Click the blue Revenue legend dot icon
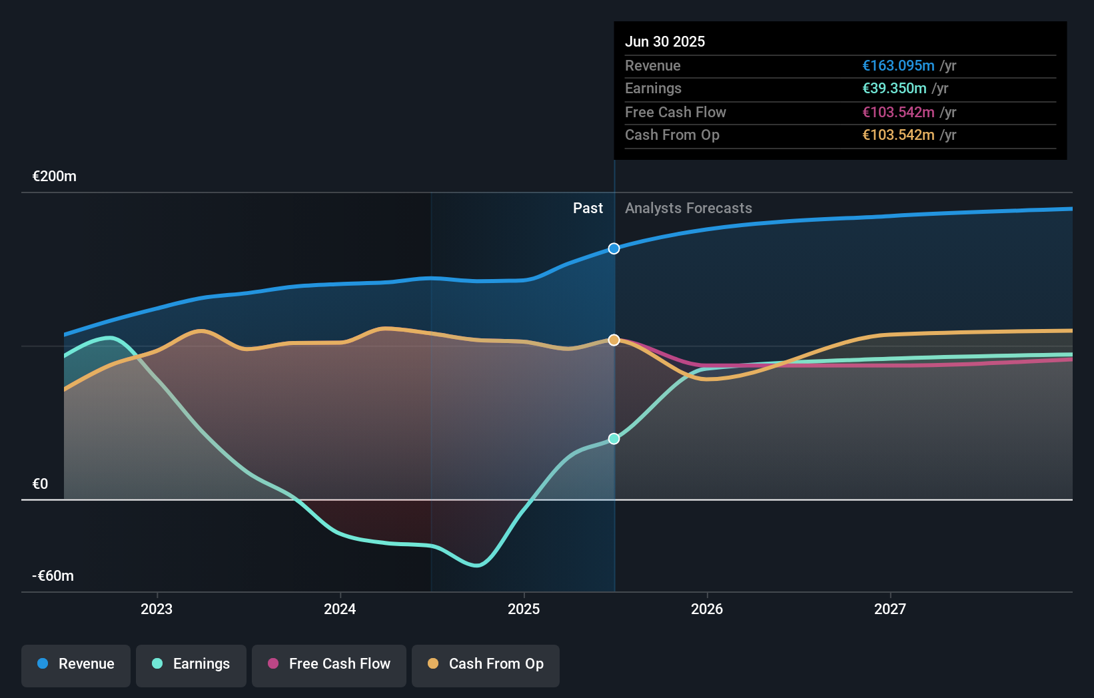 click(42, 664)
